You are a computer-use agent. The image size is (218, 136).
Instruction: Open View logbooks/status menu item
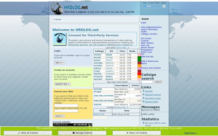151,27
